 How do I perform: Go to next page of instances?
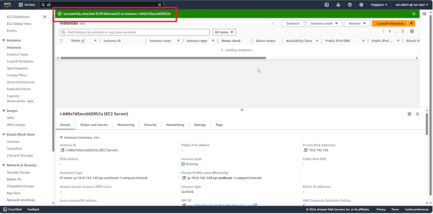(403, 31)
